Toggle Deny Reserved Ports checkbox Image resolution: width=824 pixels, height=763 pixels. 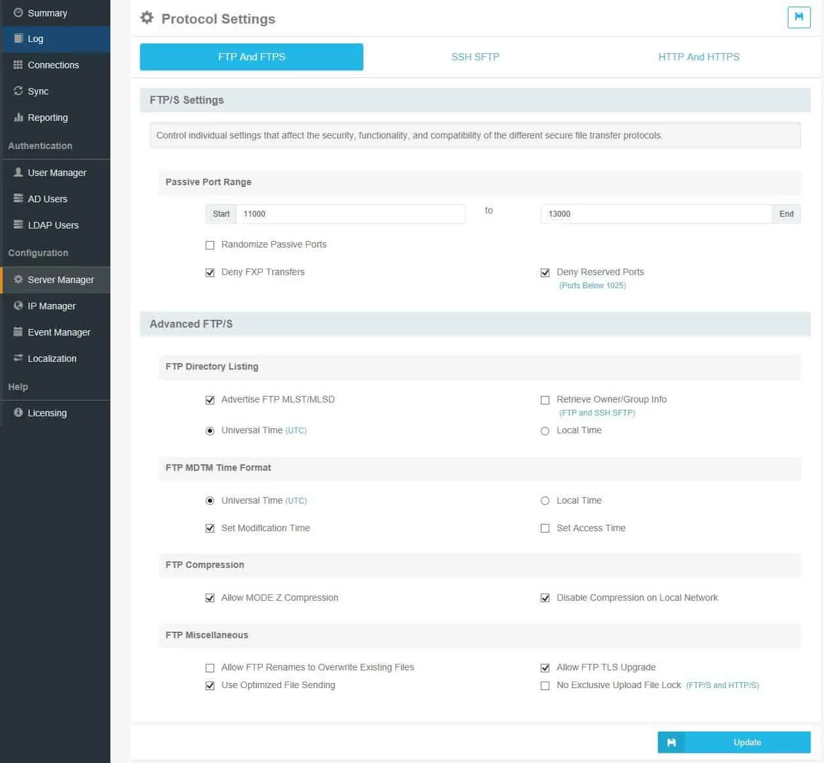pos(545,272)
